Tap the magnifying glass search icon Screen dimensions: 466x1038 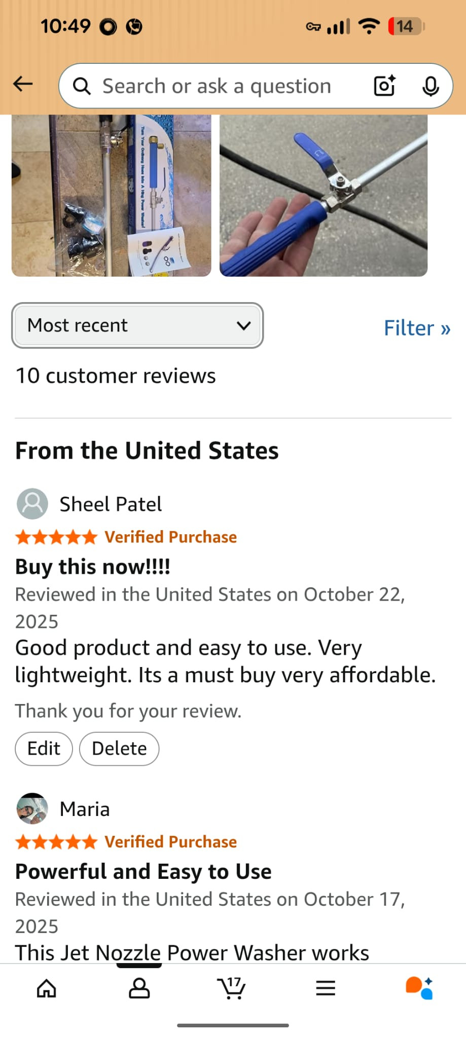82,86
